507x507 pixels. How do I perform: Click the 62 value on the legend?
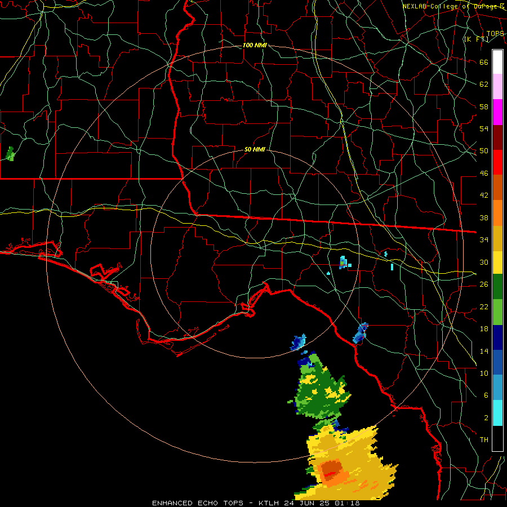(484, 84)
